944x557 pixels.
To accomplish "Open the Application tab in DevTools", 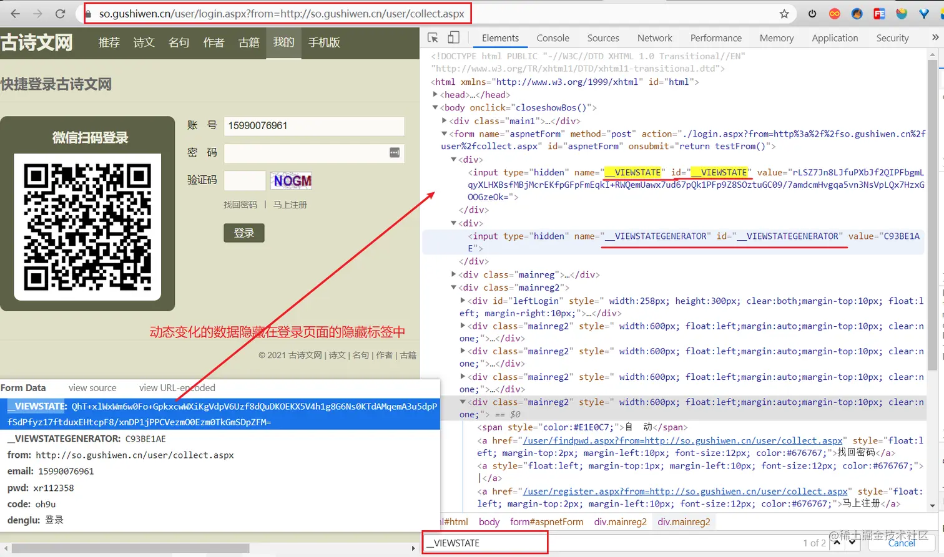I will pos(835,38).
